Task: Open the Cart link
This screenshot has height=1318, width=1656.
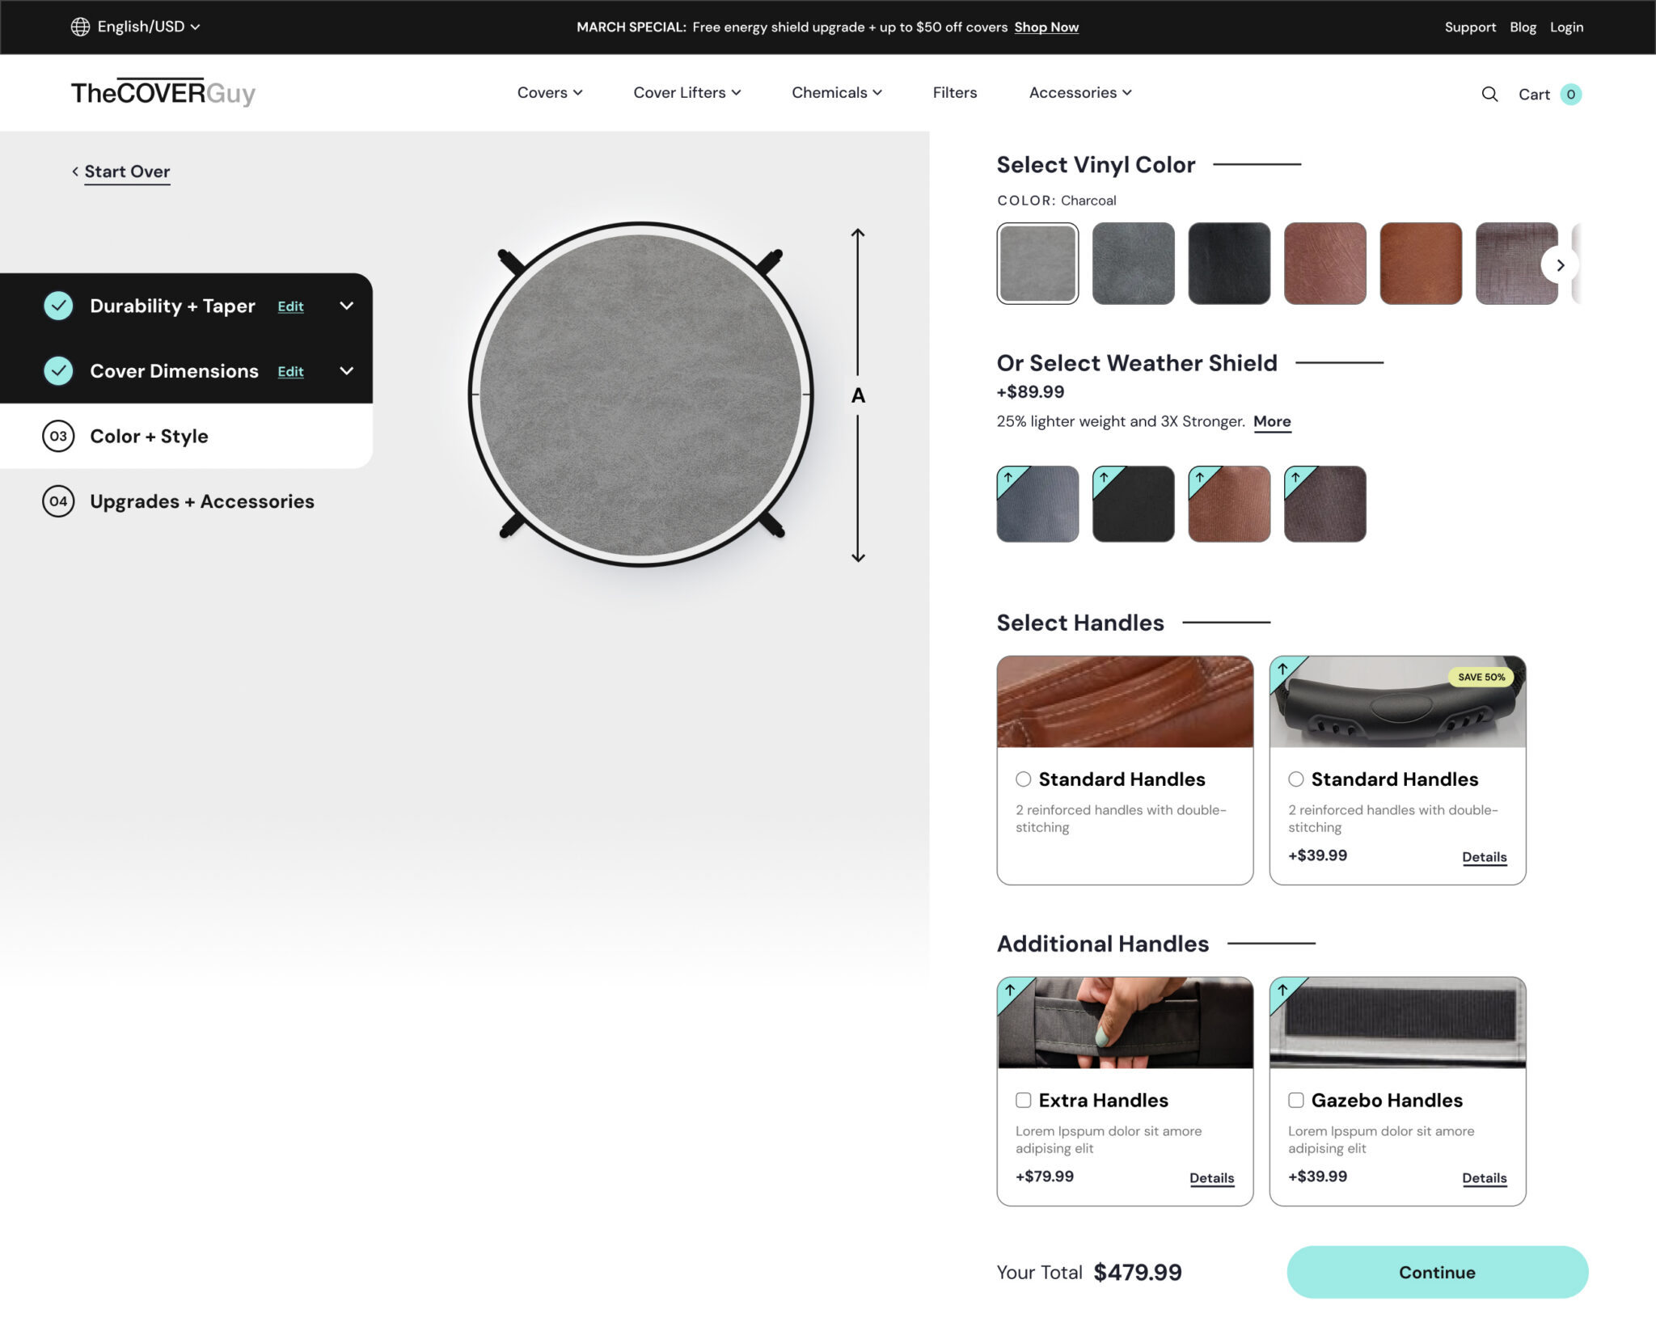Action: click(x=1534, y=95)
